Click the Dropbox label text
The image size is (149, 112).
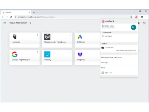click(x=81, y=60)
